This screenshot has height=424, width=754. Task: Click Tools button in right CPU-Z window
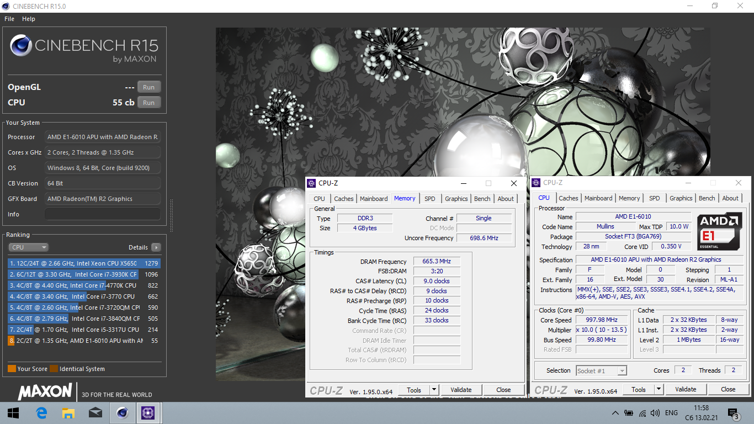pyautogui.click(x=639, y=389)
